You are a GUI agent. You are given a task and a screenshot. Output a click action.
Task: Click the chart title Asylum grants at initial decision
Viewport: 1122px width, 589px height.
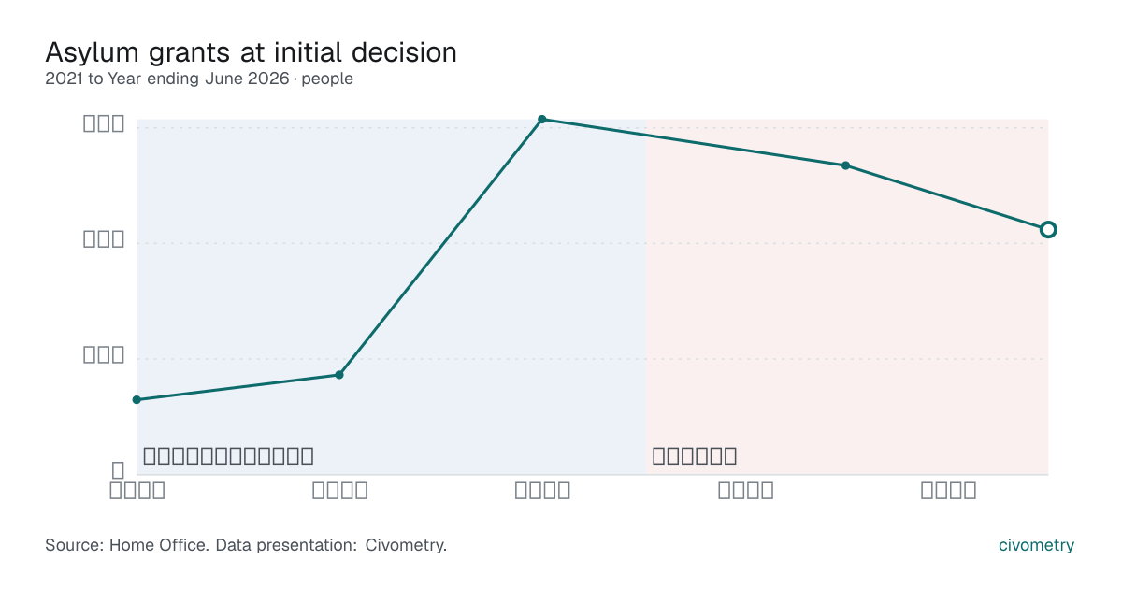pos(251,52)
